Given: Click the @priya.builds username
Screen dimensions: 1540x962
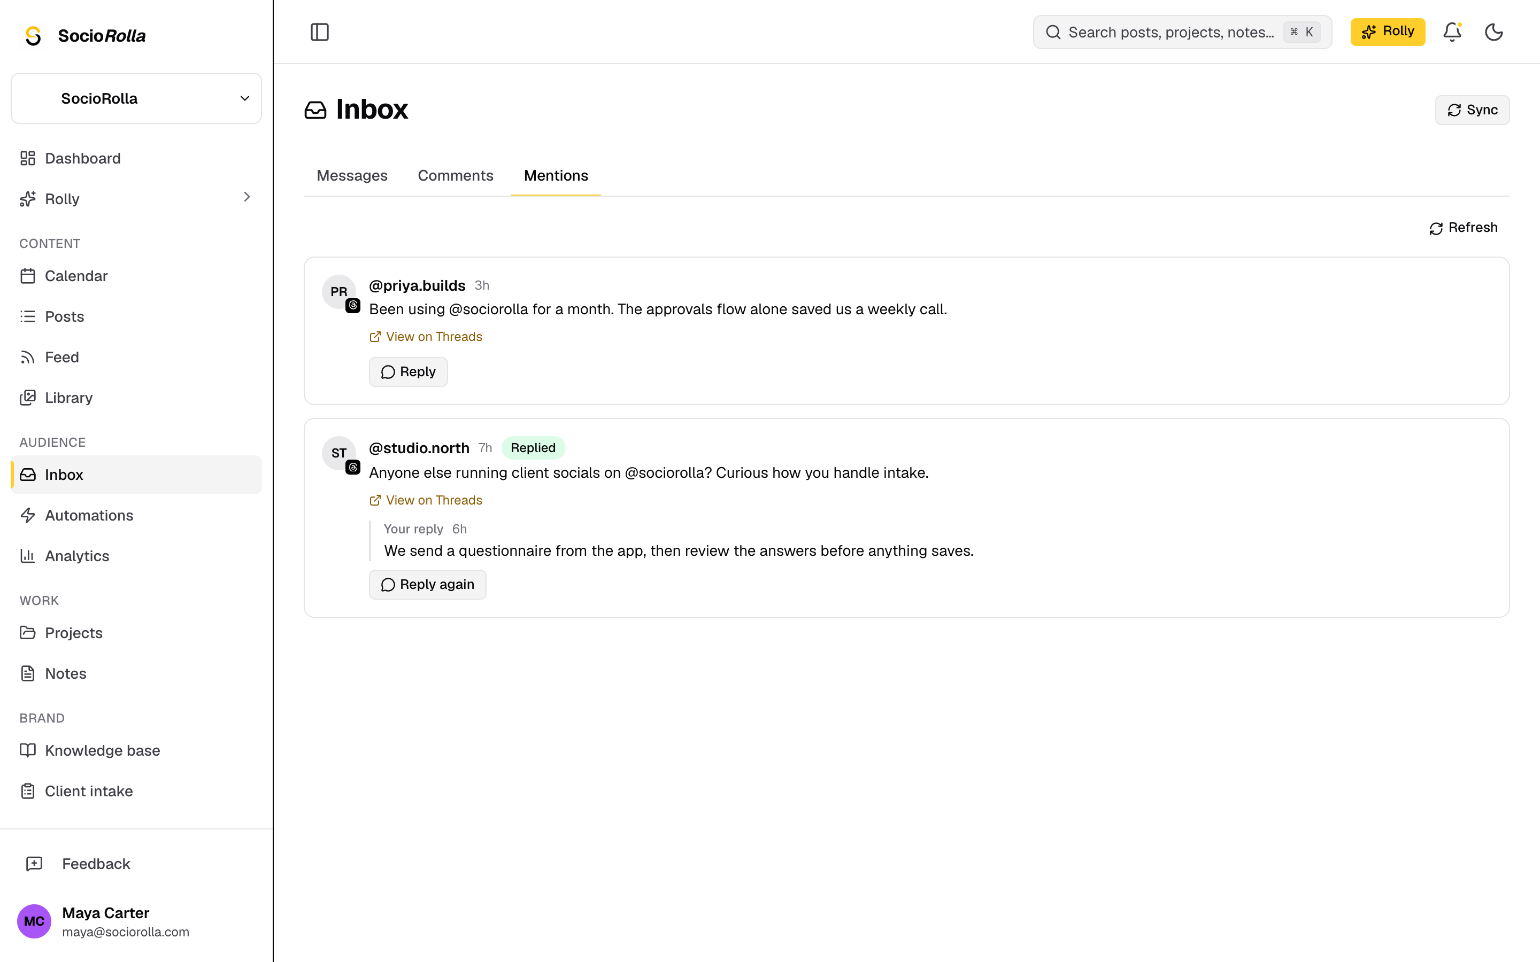Looking at the screenshot, I should point(418,286).
